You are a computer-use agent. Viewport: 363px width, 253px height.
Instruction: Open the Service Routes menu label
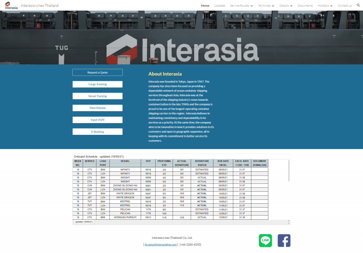tap(239, 6)
